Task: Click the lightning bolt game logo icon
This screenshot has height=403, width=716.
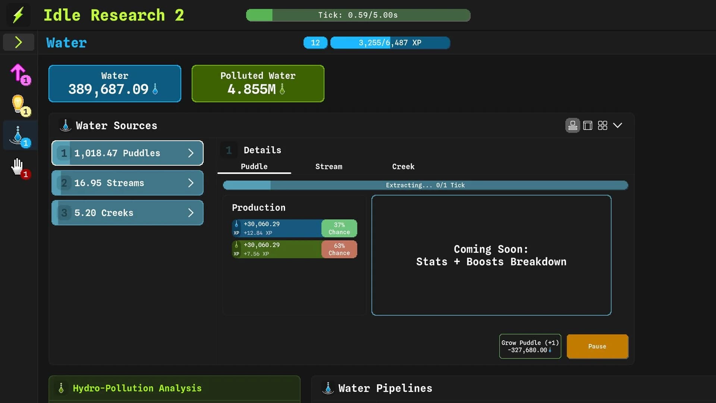Action: pyautogui.click(x=18, y=15)
